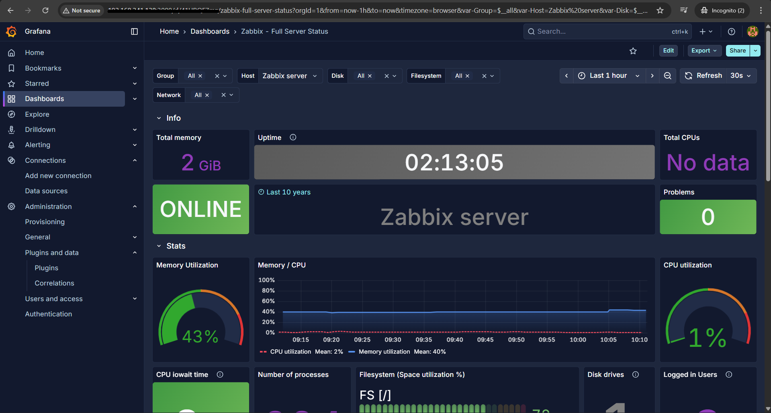Viewport: 771px width, 413px height.
Task: Show Disk drives panel info icon
Action: click(635, 375)
